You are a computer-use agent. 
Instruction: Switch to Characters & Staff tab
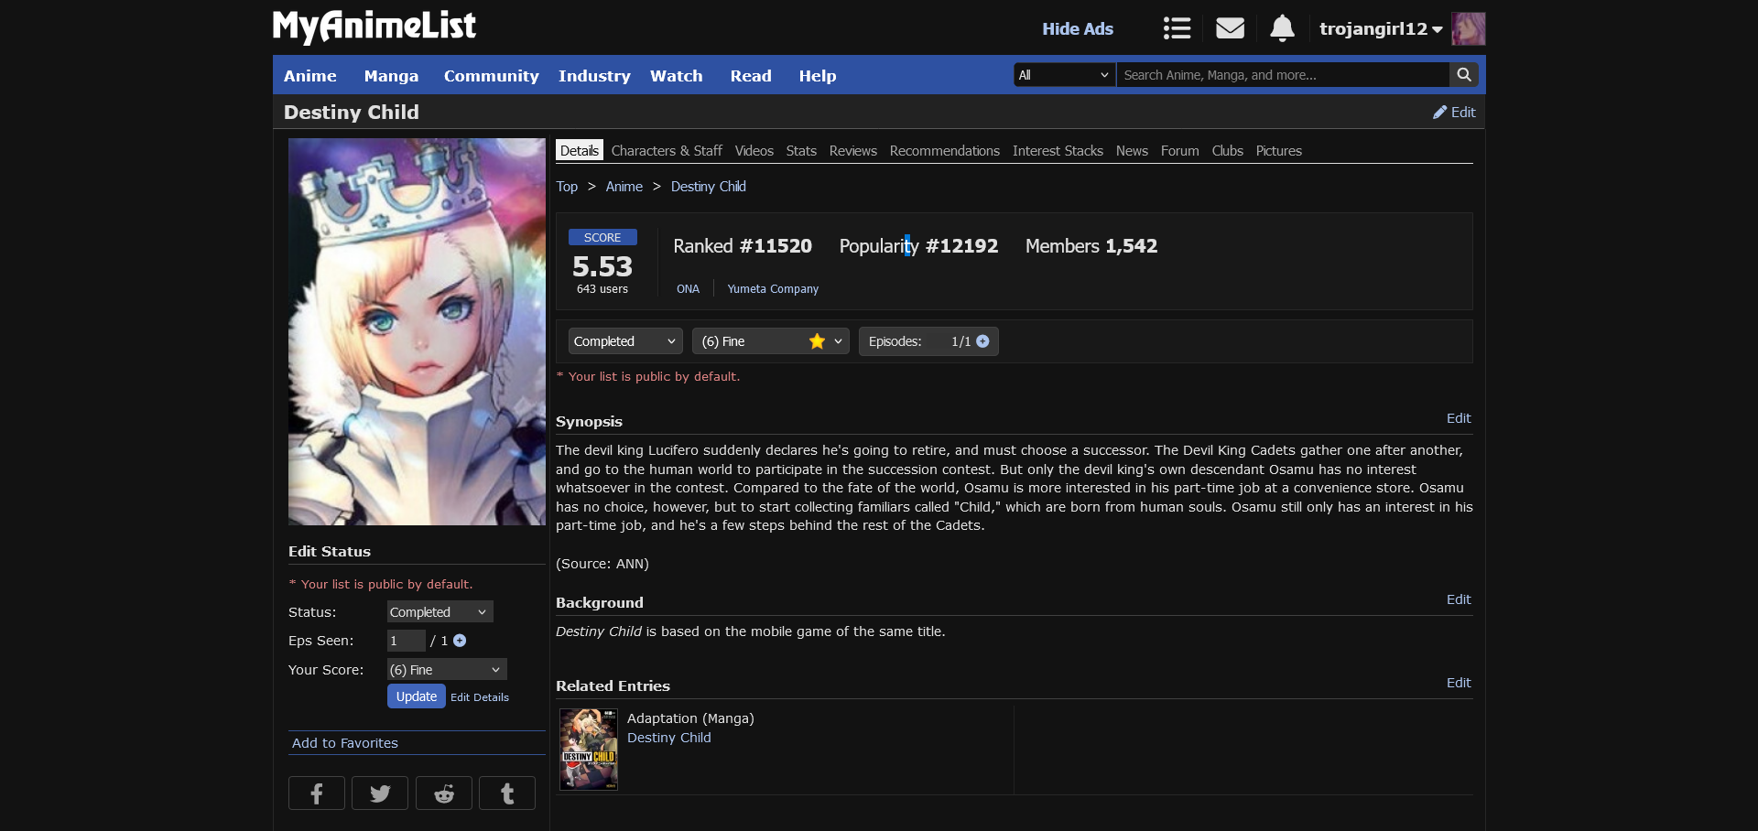point(667,150)
